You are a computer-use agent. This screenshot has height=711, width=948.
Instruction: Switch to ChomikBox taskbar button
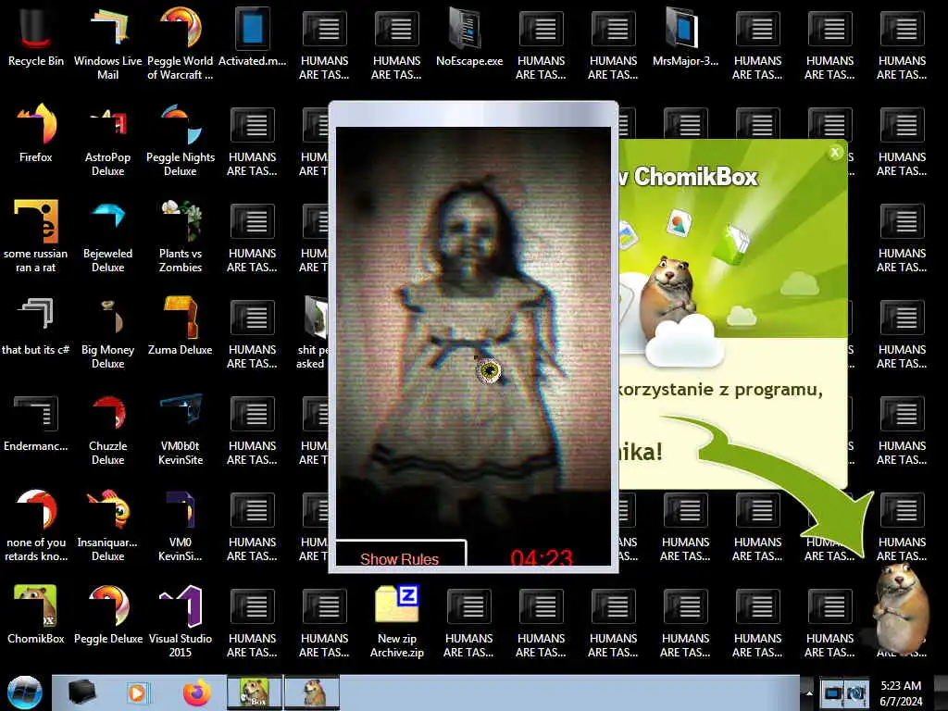255,692
